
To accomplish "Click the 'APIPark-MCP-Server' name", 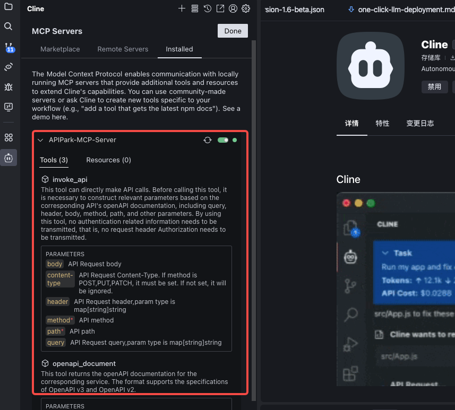I will coord(82,139).
